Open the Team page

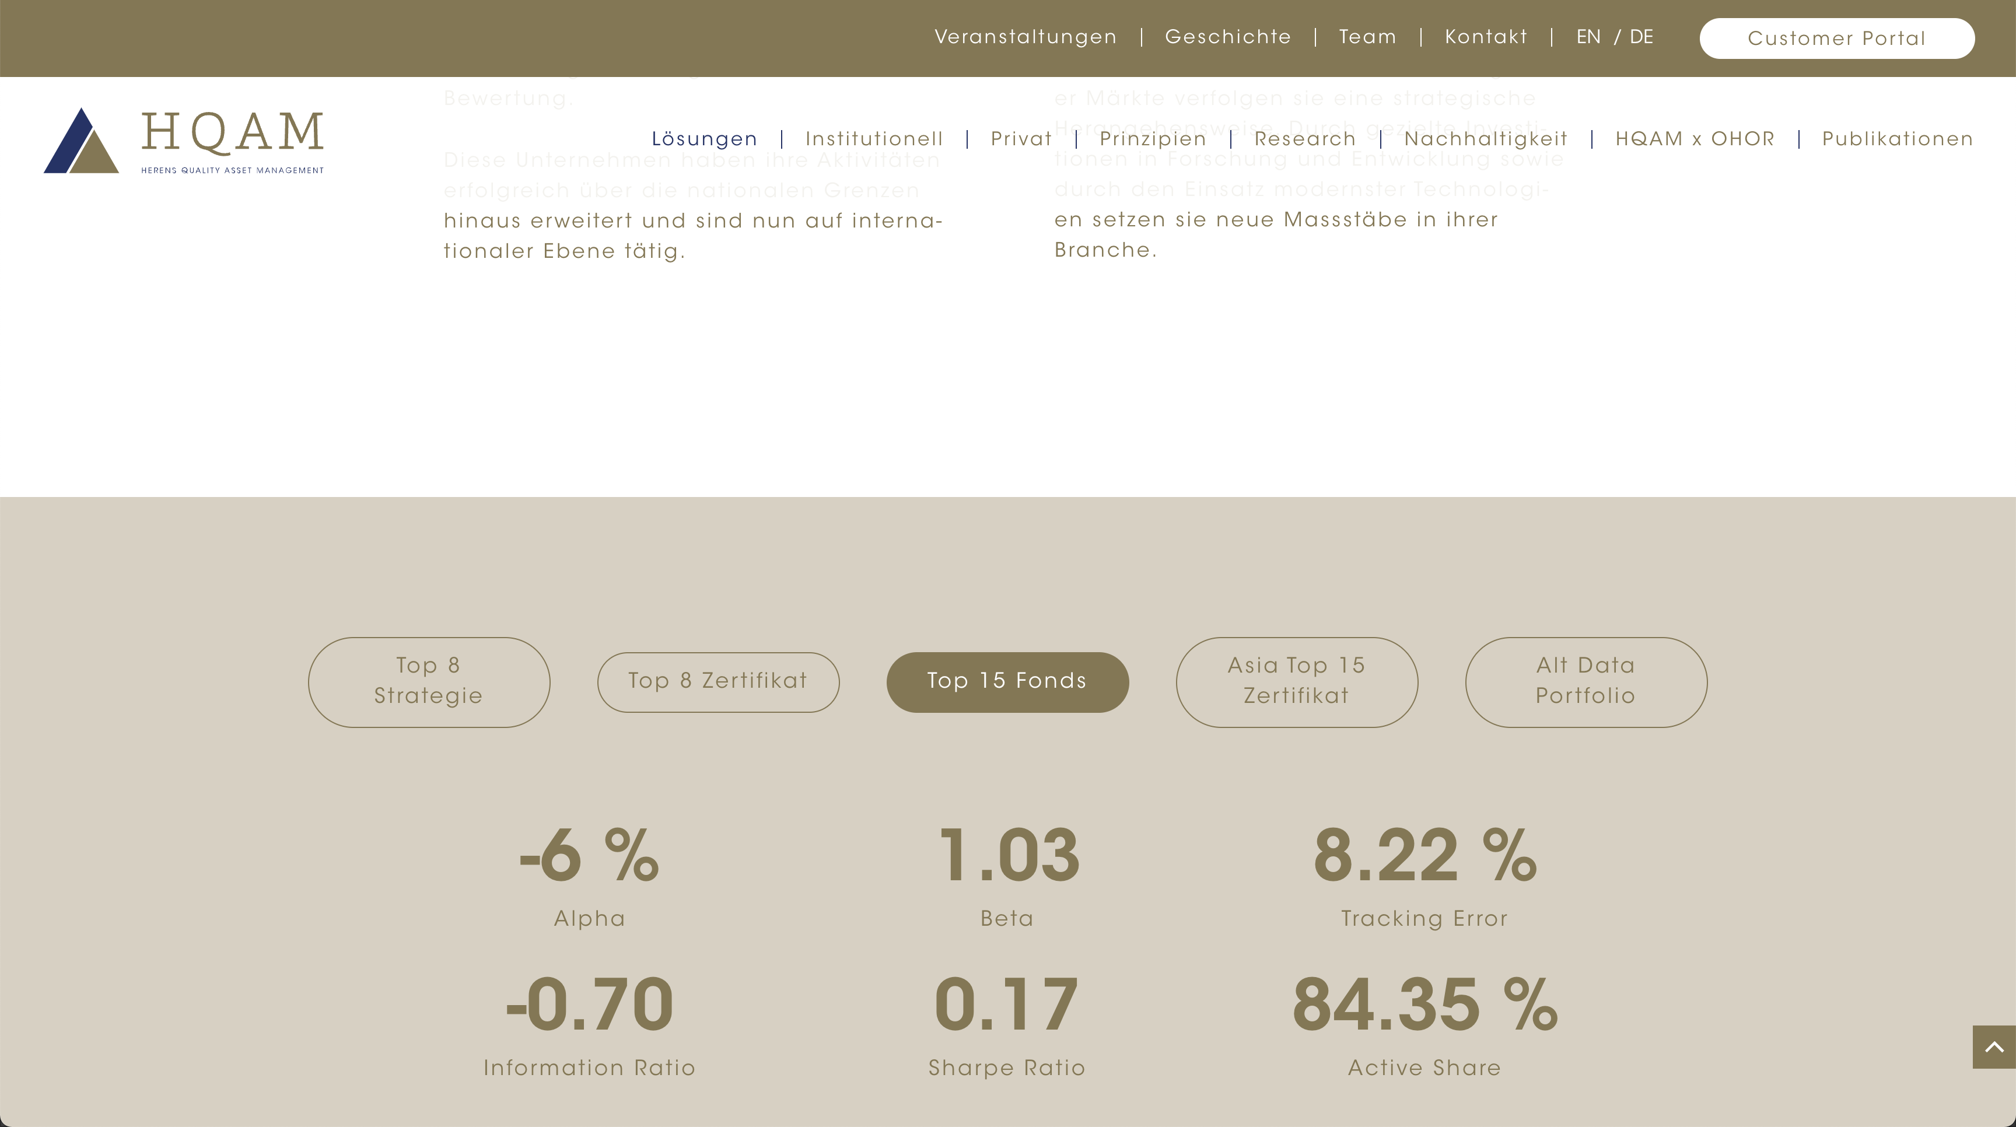pos(1367,37)
